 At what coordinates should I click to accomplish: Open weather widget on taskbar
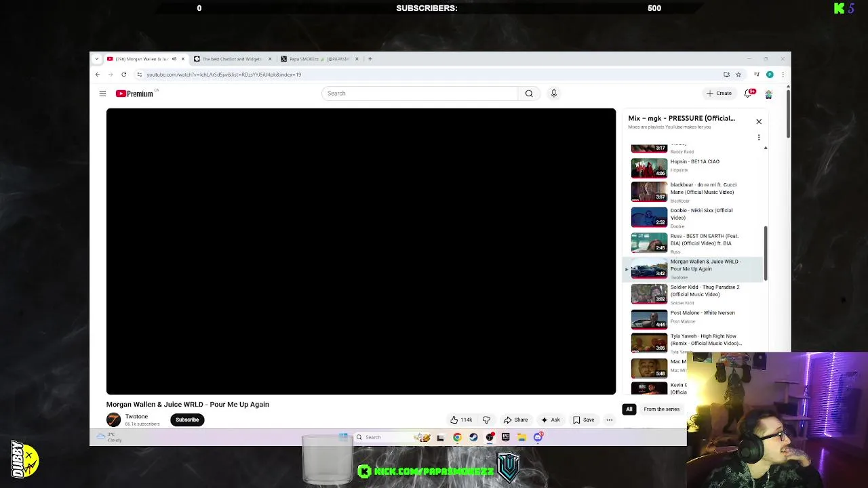pyautogui.click(x=108, y=438)
